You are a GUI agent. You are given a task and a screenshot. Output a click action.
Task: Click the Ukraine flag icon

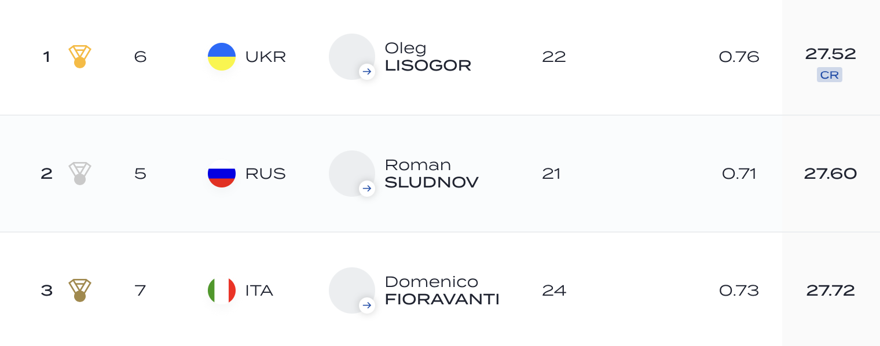tap(222, 57)
